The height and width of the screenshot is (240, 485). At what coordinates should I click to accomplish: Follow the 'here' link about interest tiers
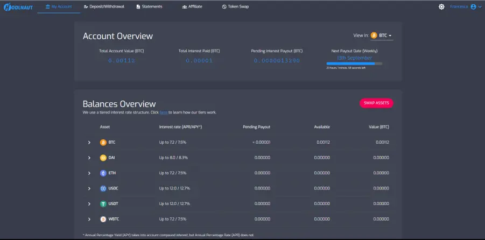click(163, 112)
